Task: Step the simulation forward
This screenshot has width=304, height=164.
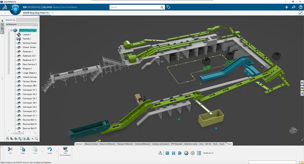Action: pyautogui.click(x=180, y=153)
